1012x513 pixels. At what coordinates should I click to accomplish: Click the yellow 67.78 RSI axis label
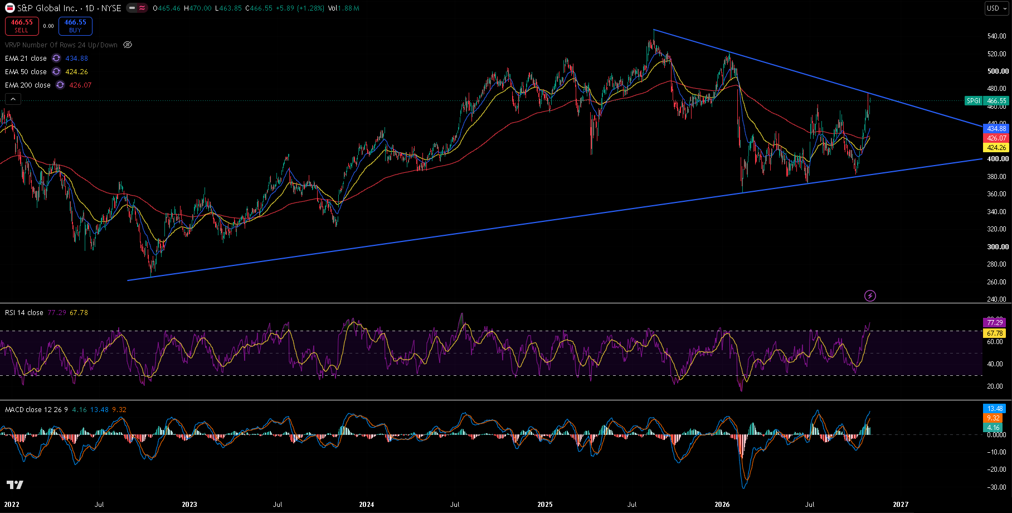point(995,333)
